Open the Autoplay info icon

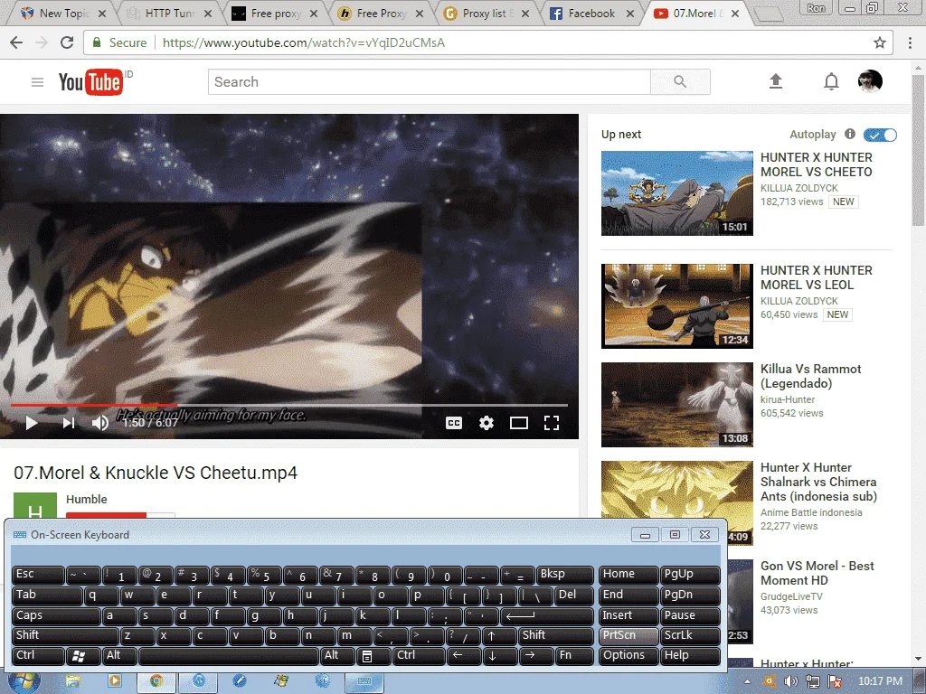850,134
